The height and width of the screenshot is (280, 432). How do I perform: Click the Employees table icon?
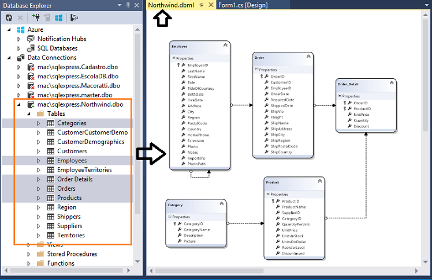pos(51,161)
